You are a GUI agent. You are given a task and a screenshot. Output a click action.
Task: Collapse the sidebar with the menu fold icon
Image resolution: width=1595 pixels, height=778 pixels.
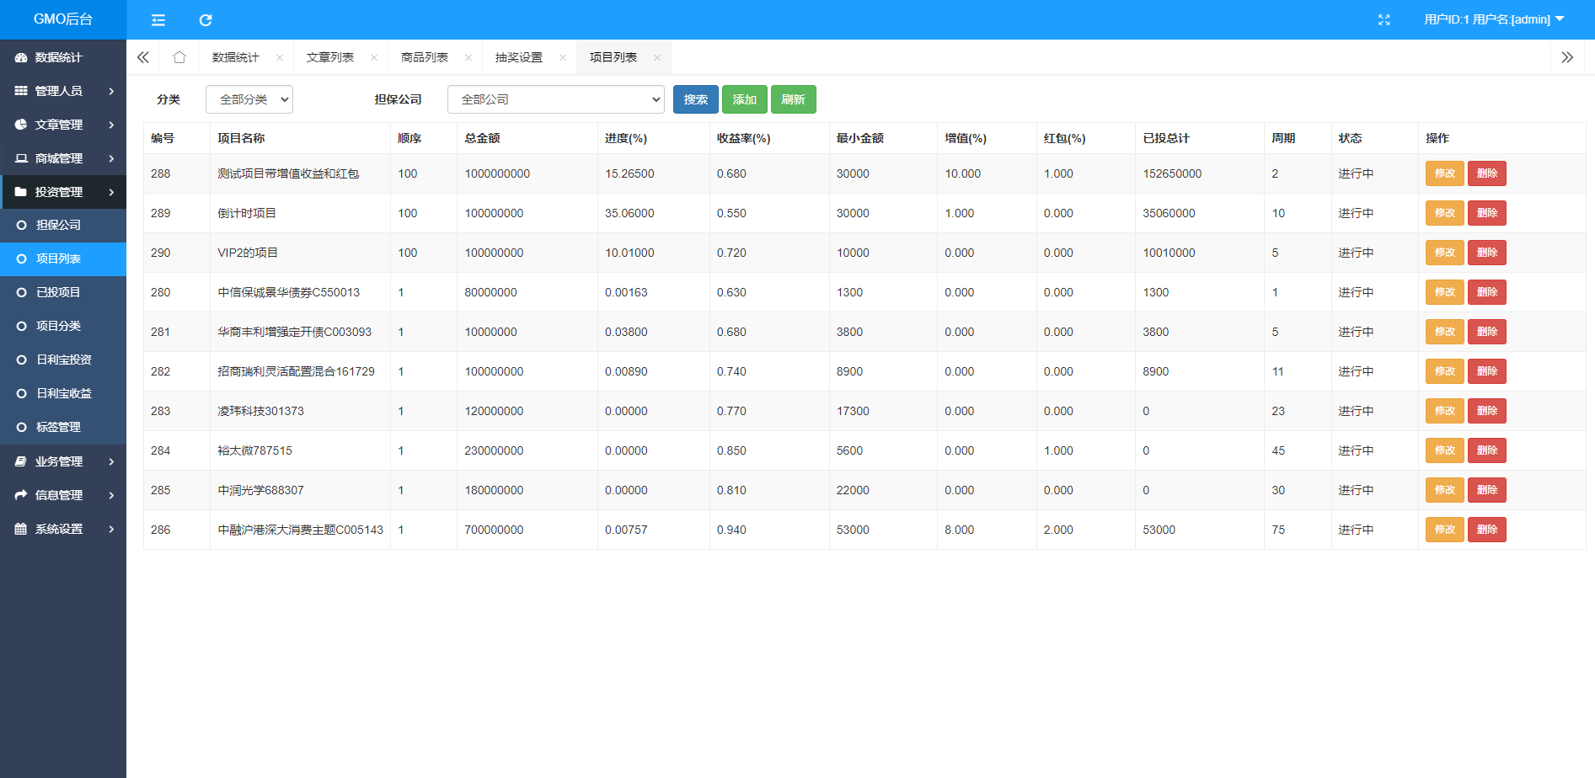158,20
